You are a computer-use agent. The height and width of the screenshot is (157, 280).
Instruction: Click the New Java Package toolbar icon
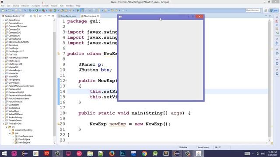[51, 10]
